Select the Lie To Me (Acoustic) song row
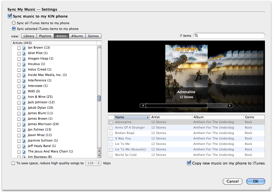This screenshot has height=193, width=273. pos(186,150)
